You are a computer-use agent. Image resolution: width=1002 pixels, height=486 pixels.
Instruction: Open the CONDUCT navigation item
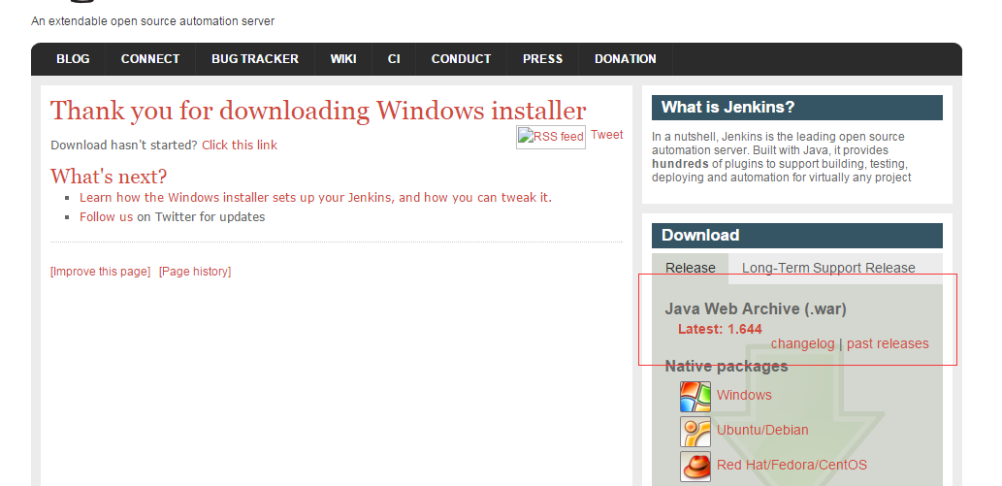tap(461, 59)
